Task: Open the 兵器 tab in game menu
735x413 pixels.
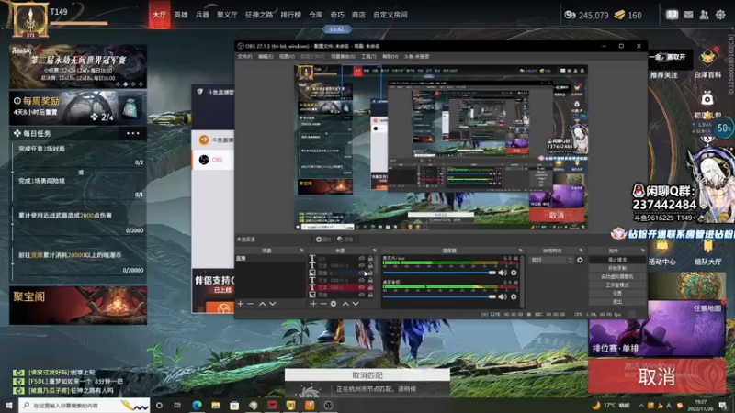Action: pyautogui.click(x=202, y=15)
